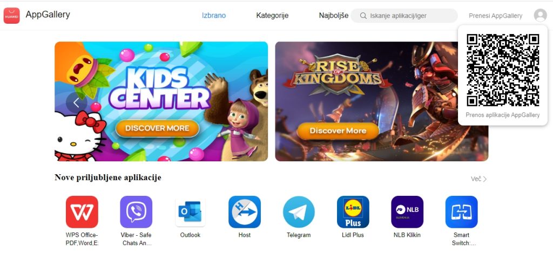Switch to the Izbrano tab
This screenshot has width=553, height=259.
coord(214,16)
